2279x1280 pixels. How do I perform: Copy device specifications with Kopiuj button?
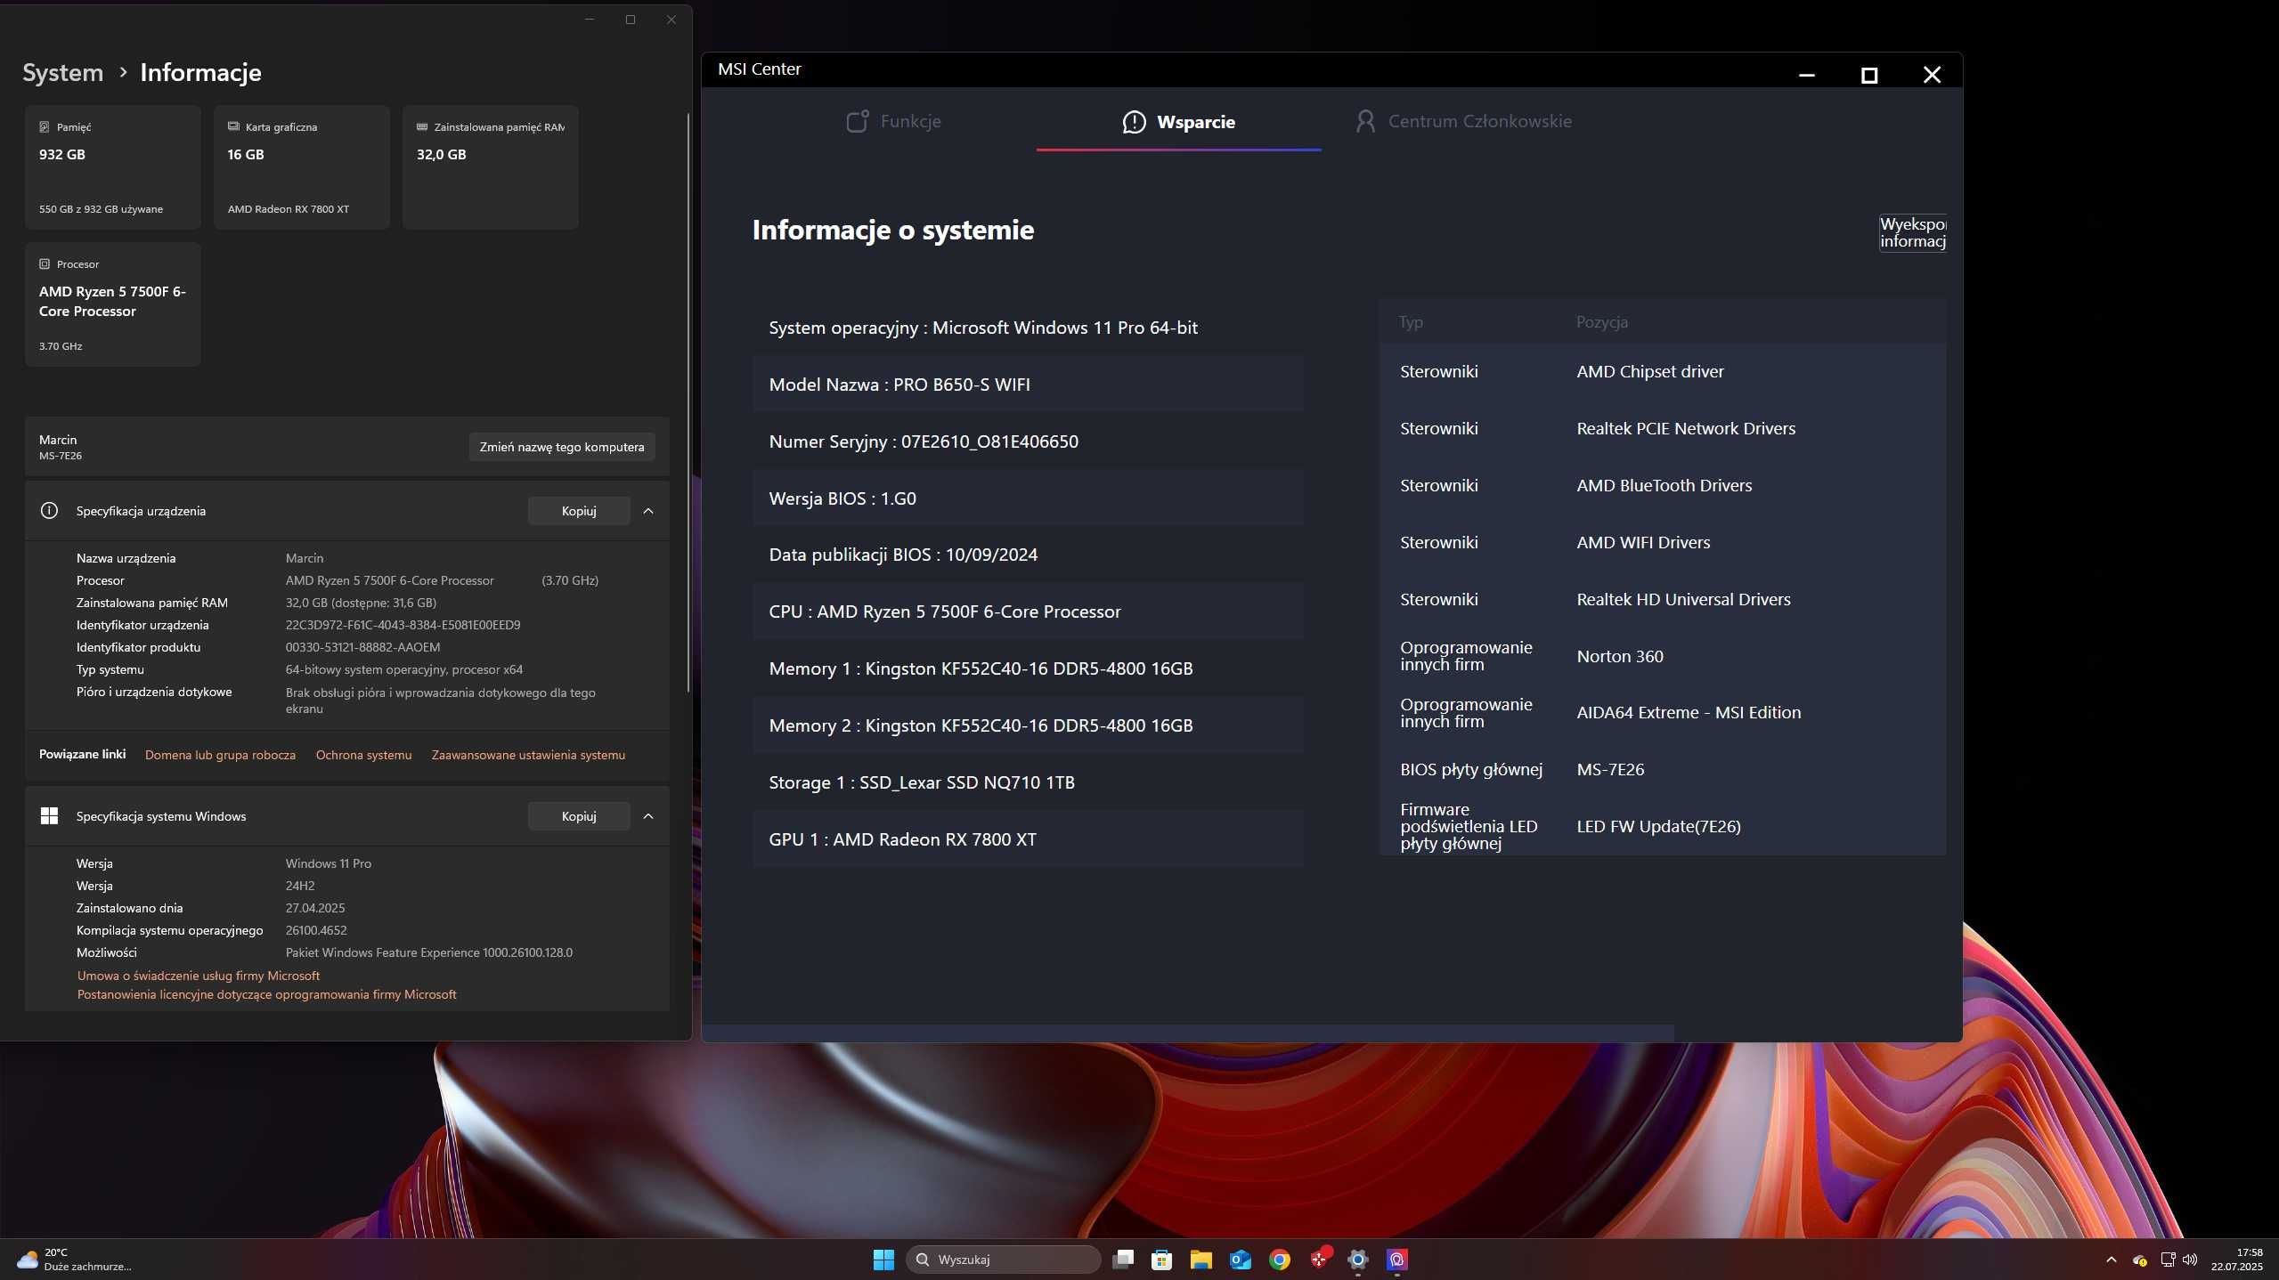579,511
